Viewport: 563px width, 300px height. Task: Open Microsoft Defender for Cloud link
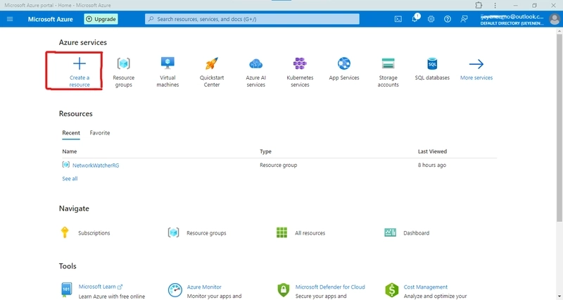(330, 287)
